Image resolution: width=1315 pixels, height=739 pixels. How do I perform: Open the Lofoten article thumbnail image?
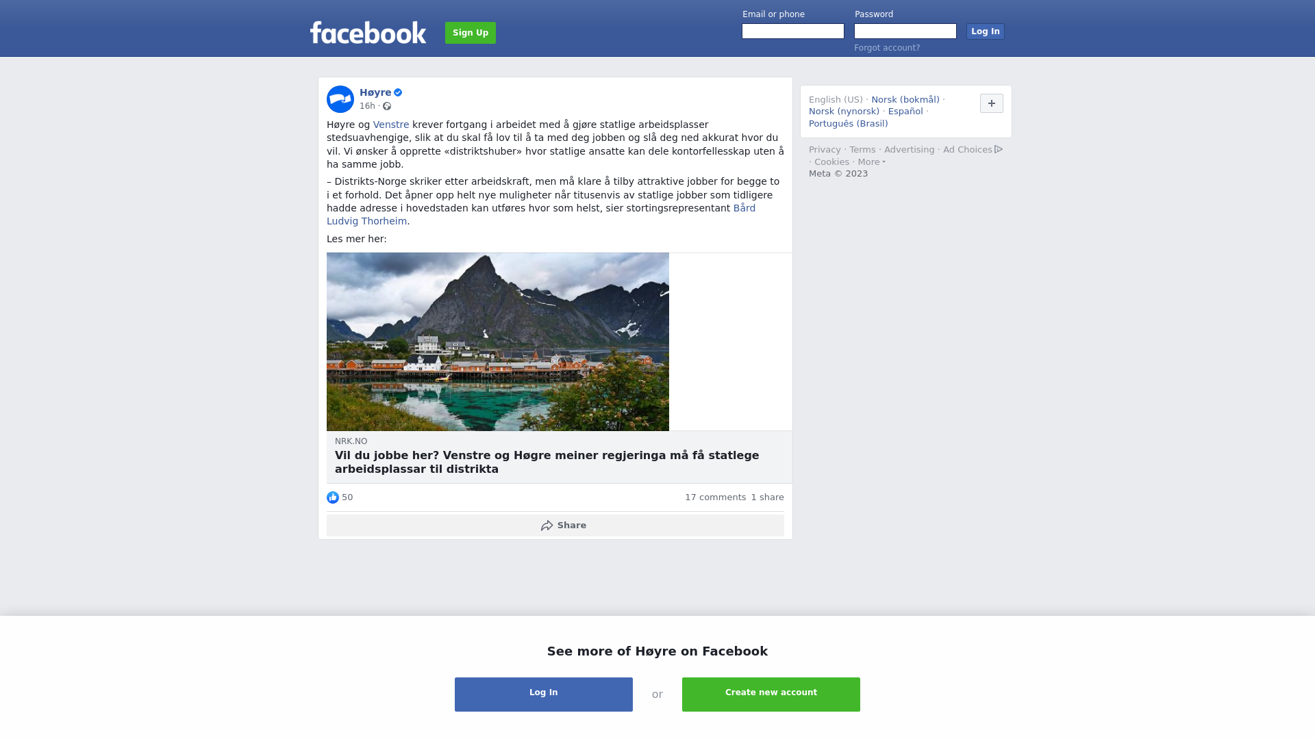tap(498, 341)
